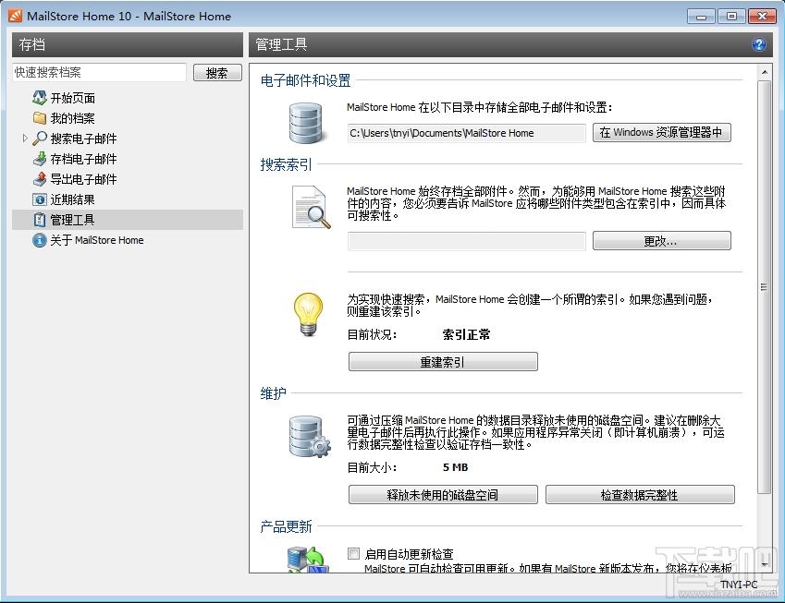Click 检查数据完整性 button
This screenshot has height=603, width=785.
point(640,495)
